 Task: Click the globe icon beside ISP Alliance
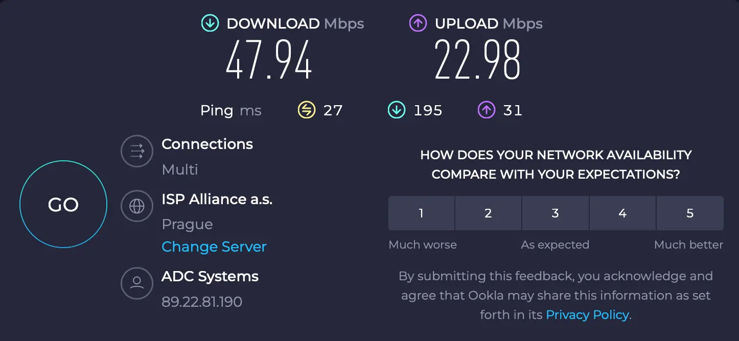click(x=137, y=206)
